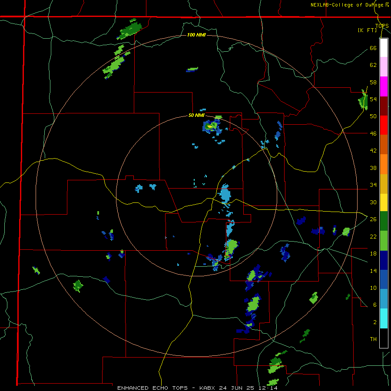Screen dimensions: 391x391
Task: Select the legend value 2
Action: [x=374, y=322]
